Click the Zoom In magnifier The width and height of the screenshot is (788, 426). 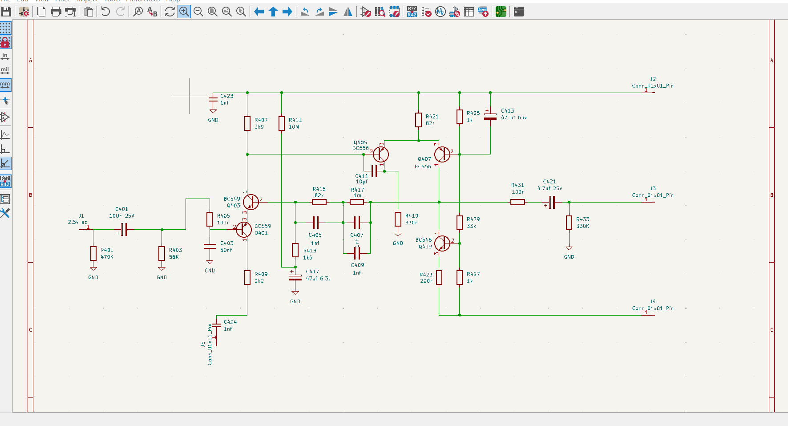[184, 12]
